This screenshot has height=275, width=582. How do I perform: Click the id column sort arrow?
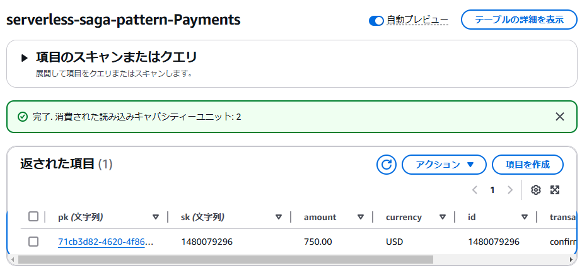pos(524,217)
